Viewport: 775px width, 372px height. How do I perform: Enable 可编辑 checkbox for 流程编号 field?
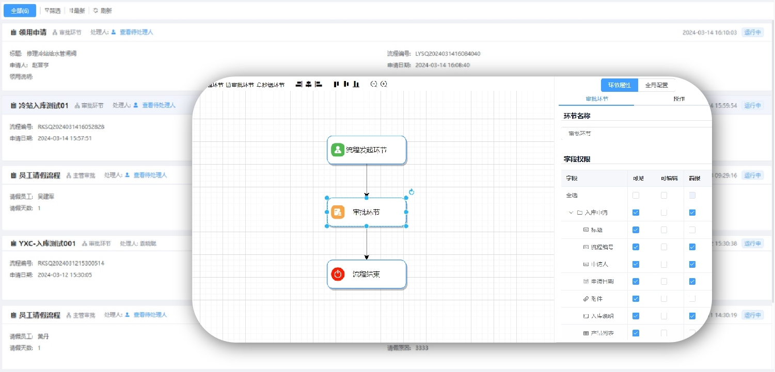tap(664, 247)
